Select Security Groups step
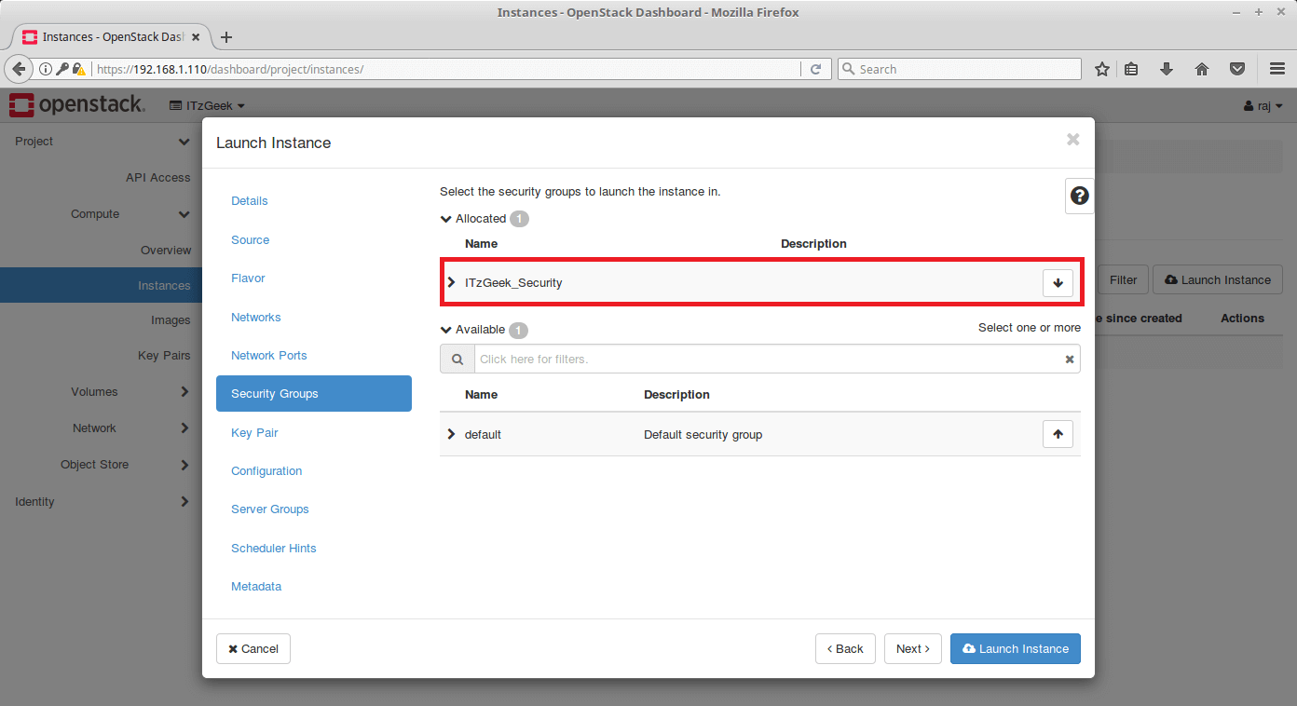Image resolution: width=1297 pixels, height=706 pixels. 314,394
